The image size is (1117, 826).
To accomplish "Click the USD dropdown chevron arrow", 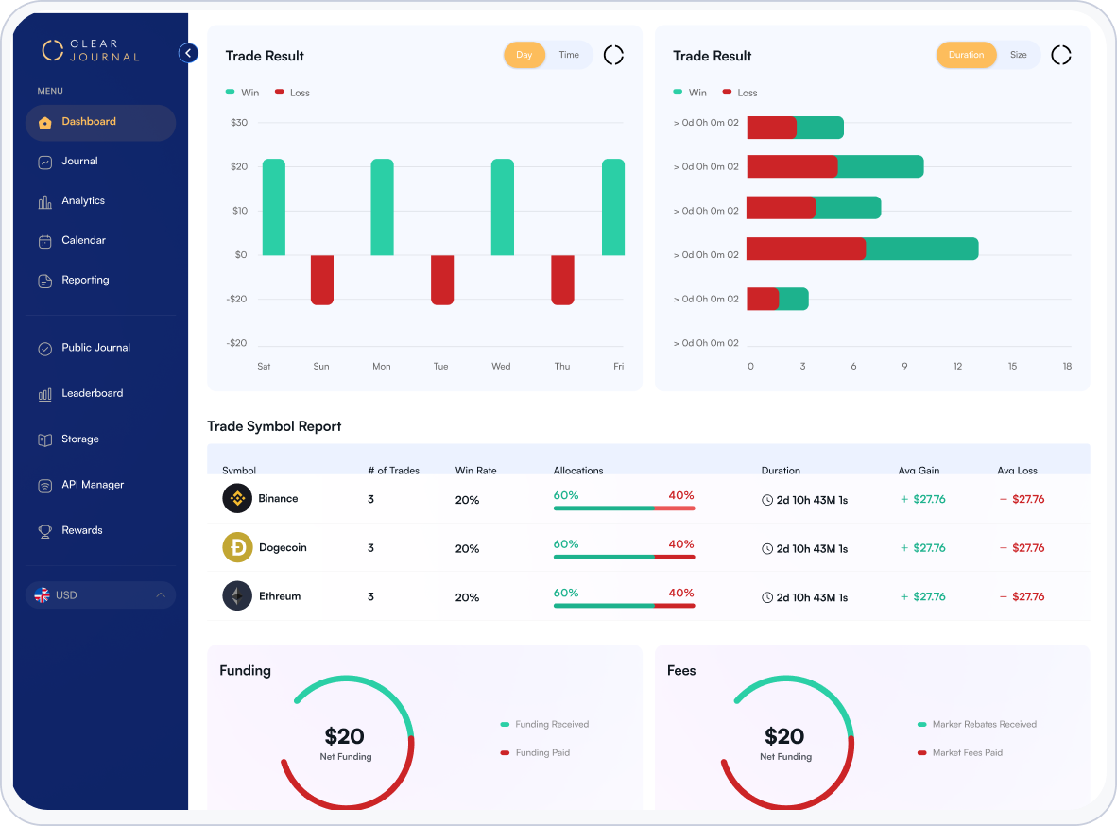I will (161, 595).
